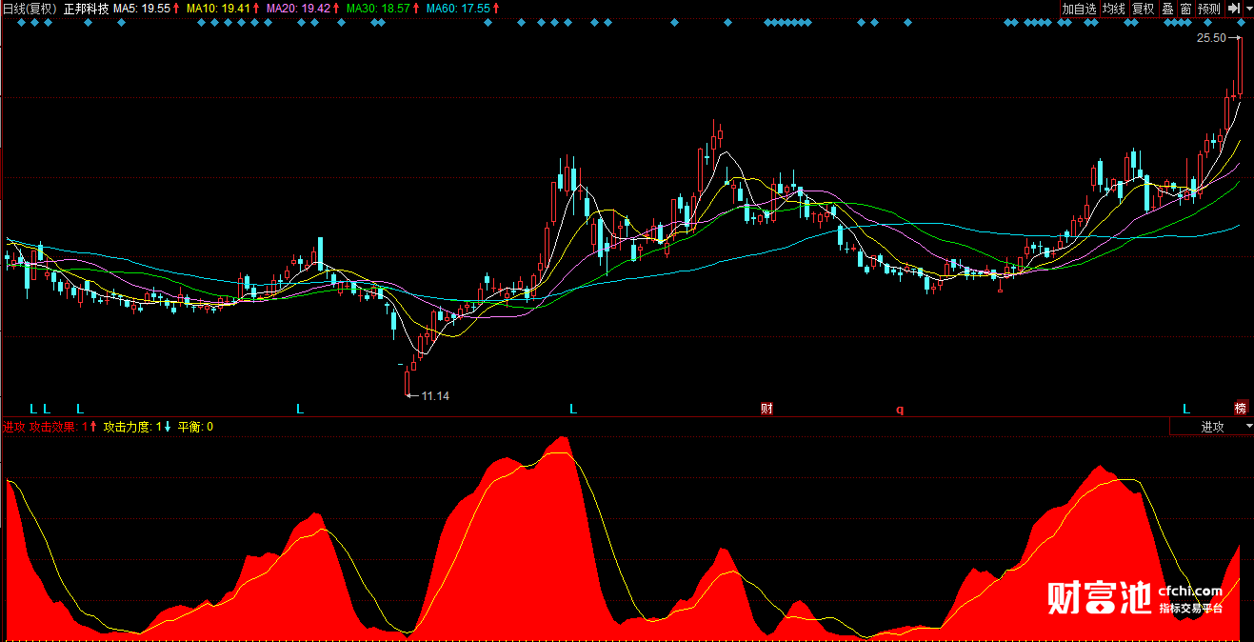The image size is (1254, 642).
Task: Click the red 财 marker icon
Action: [766, 409]
